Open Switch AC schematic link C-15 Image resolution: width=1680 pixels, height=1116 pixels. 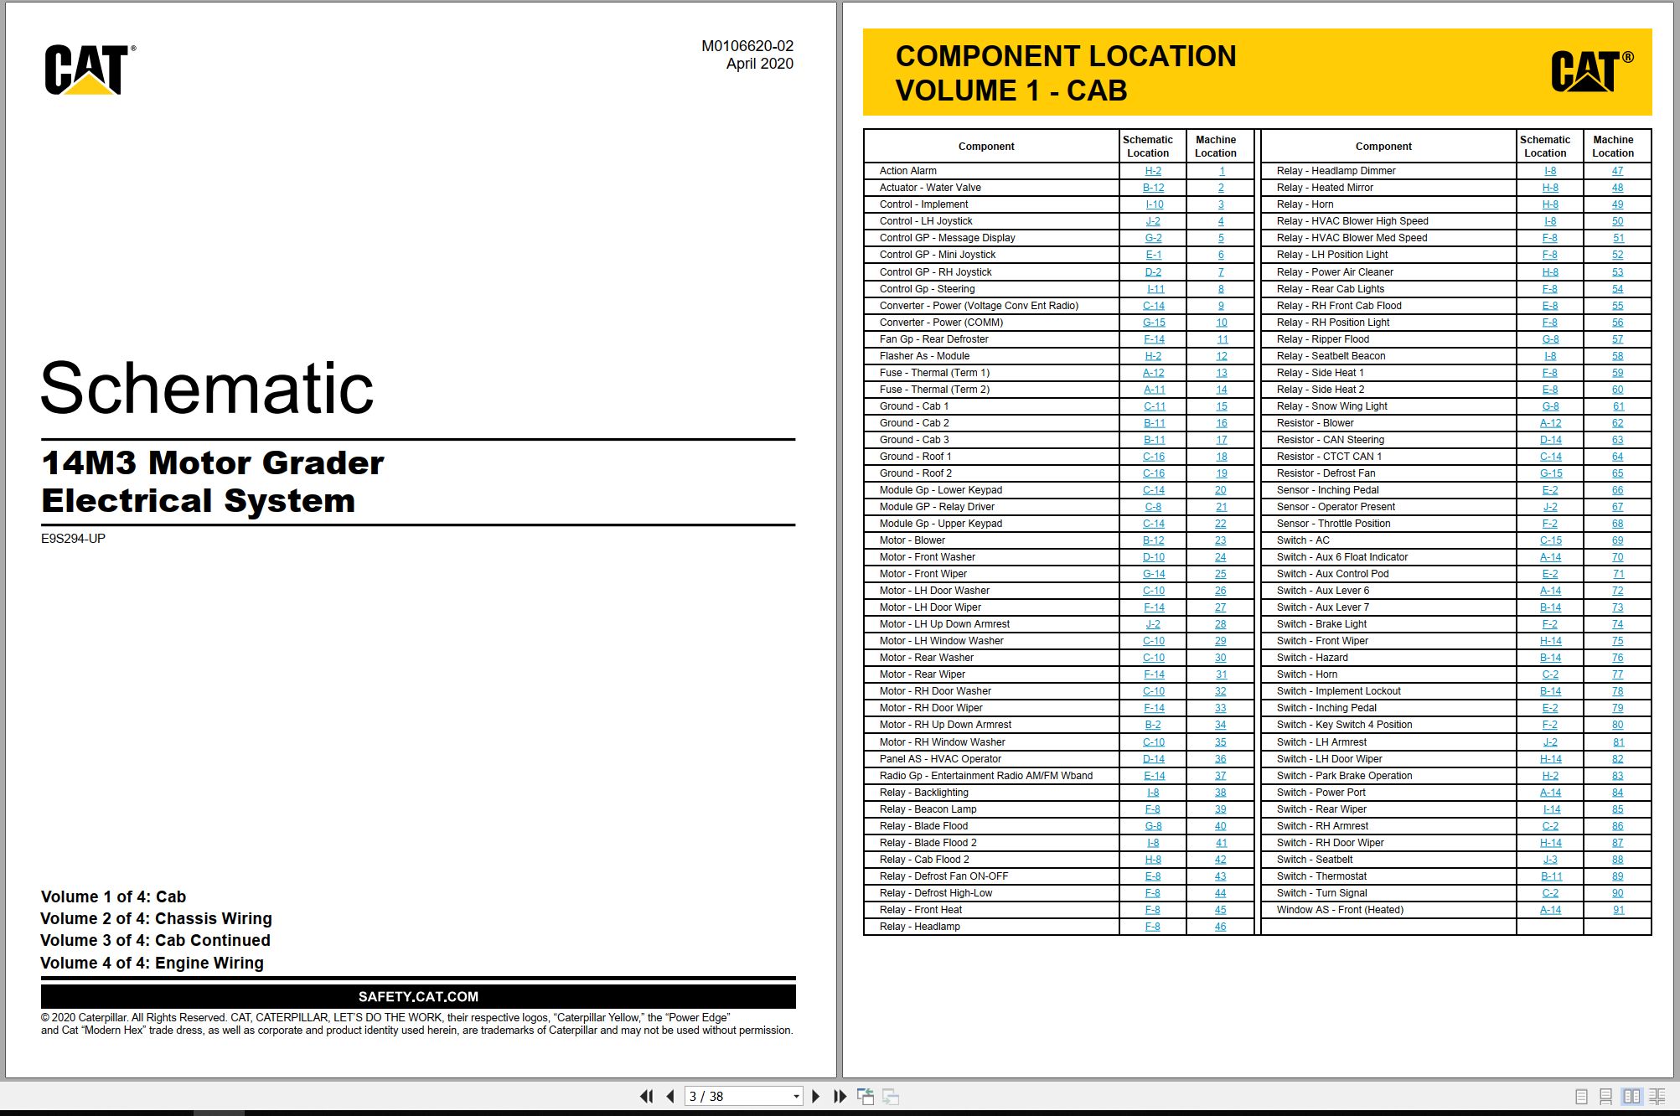(1550, 540)
